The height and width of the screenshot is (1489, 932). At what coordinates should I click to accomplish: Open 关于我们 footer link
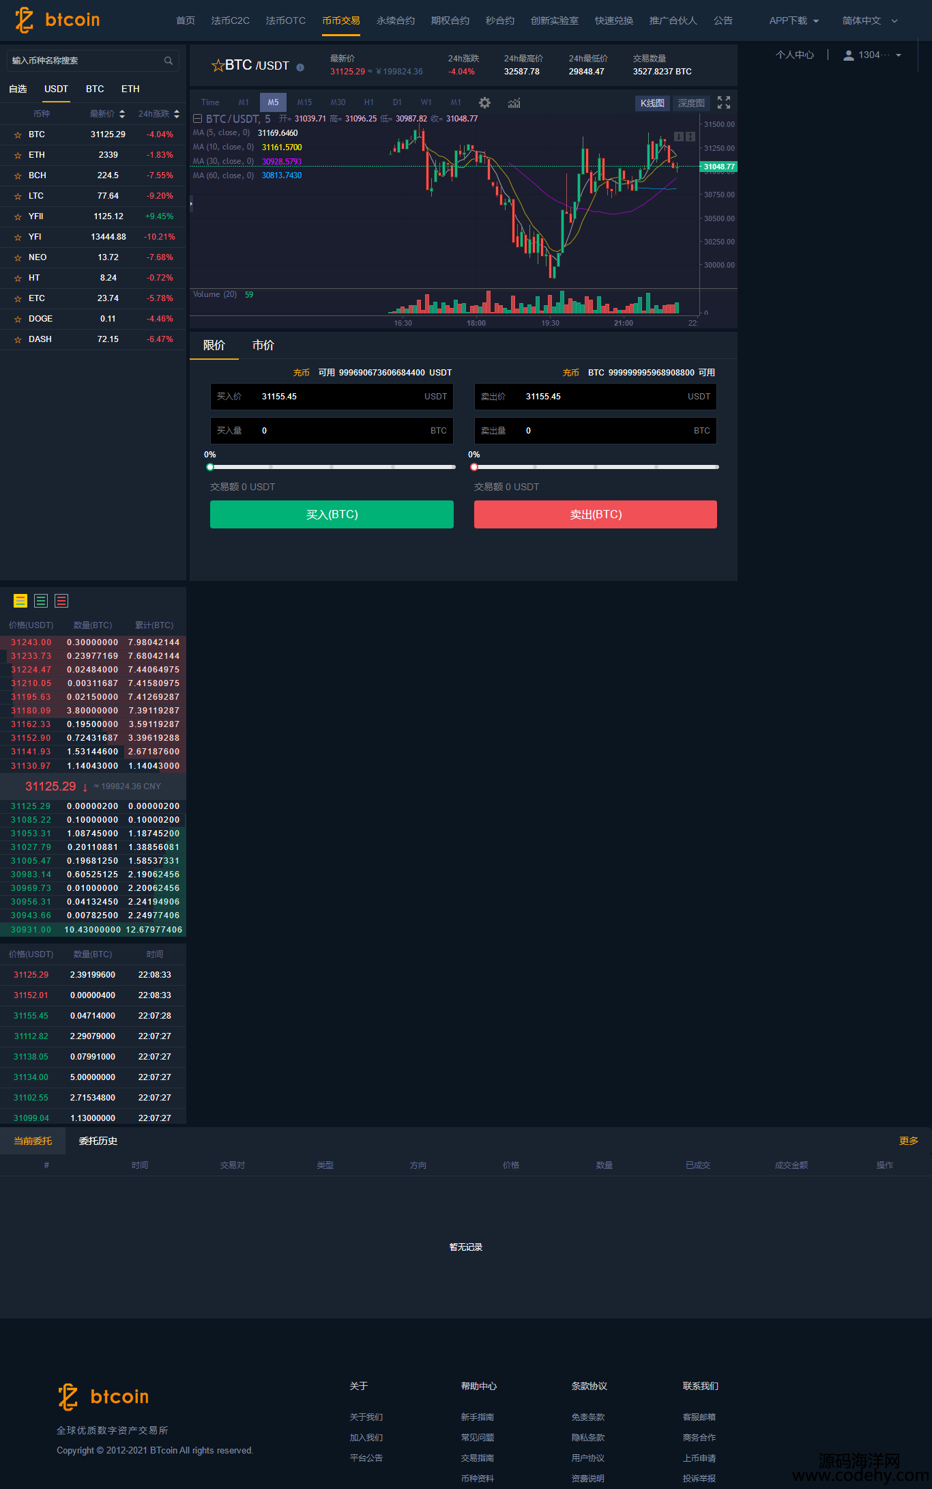366,1417
